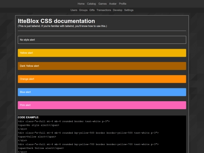Open the Profile page
204x153 pixels.
click(122, 4)
